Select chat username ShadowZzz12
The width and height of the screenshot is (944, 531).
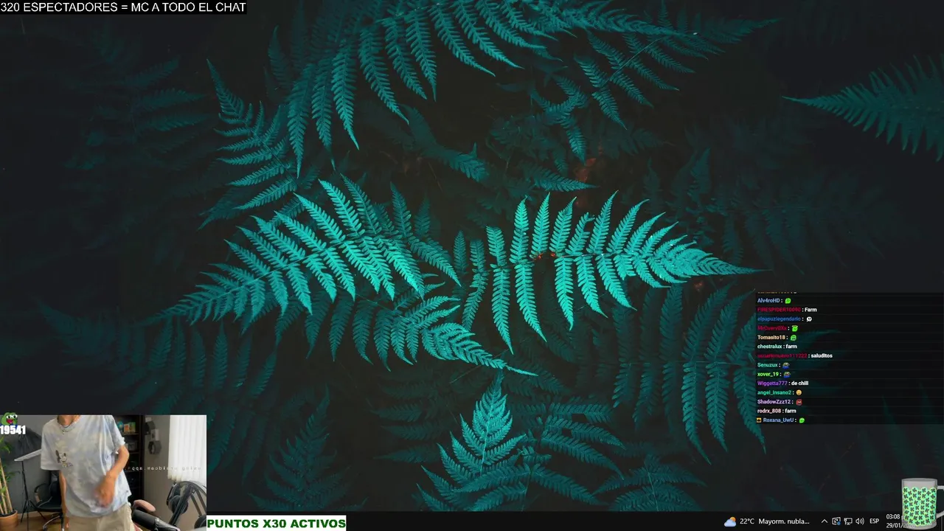774,402
